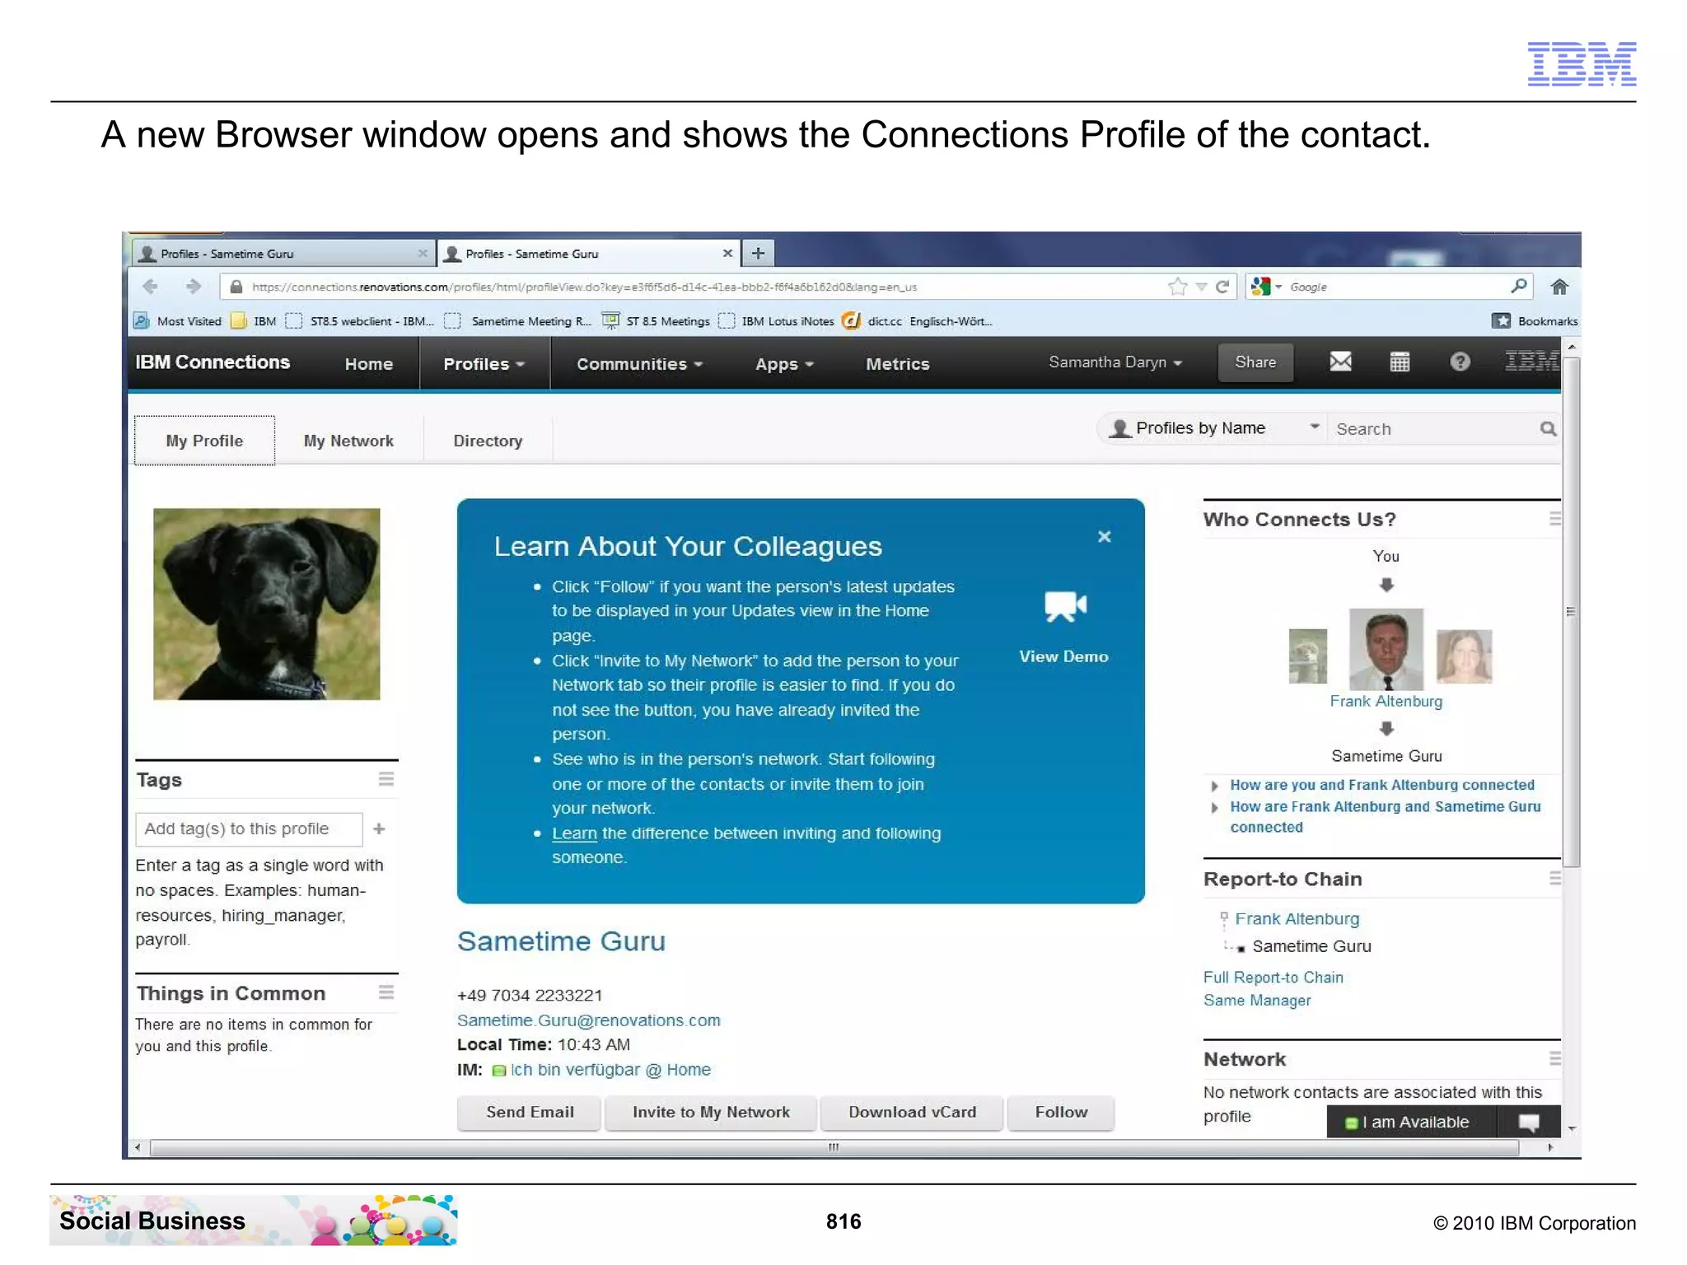Click the Download vCard button

[x=912, y=1113]
